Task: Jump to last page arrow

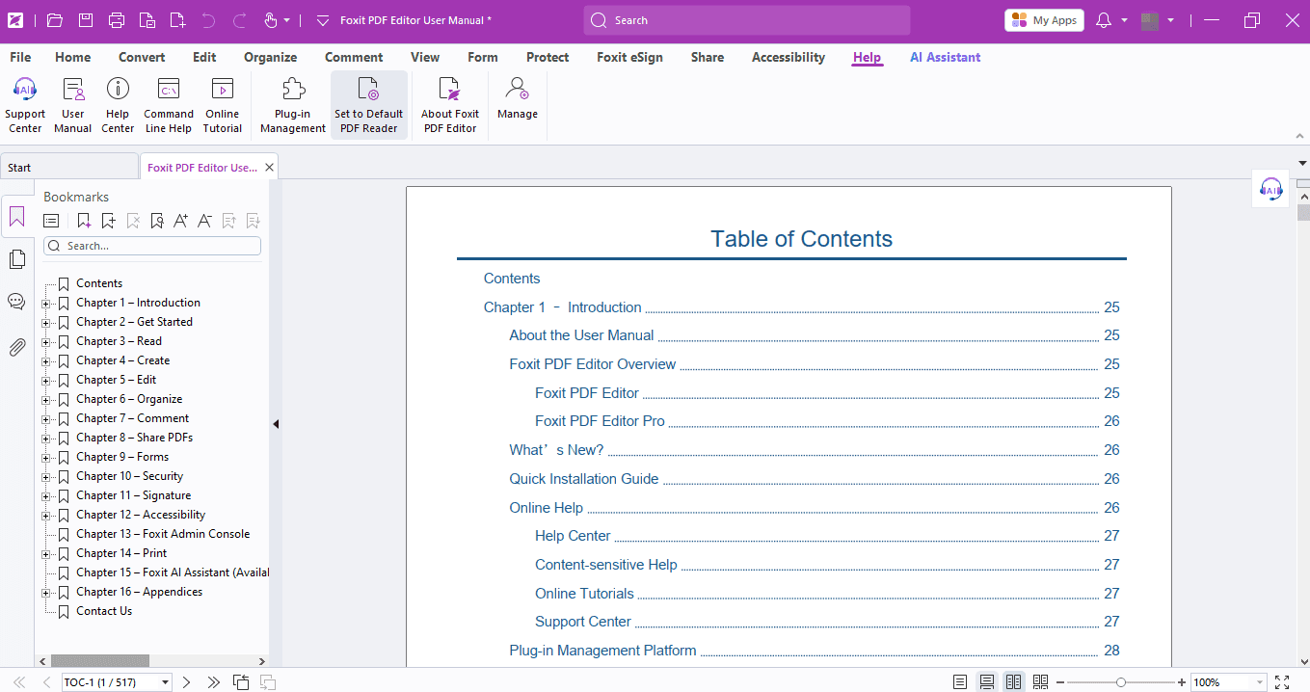Action: [x=214, y=682]
